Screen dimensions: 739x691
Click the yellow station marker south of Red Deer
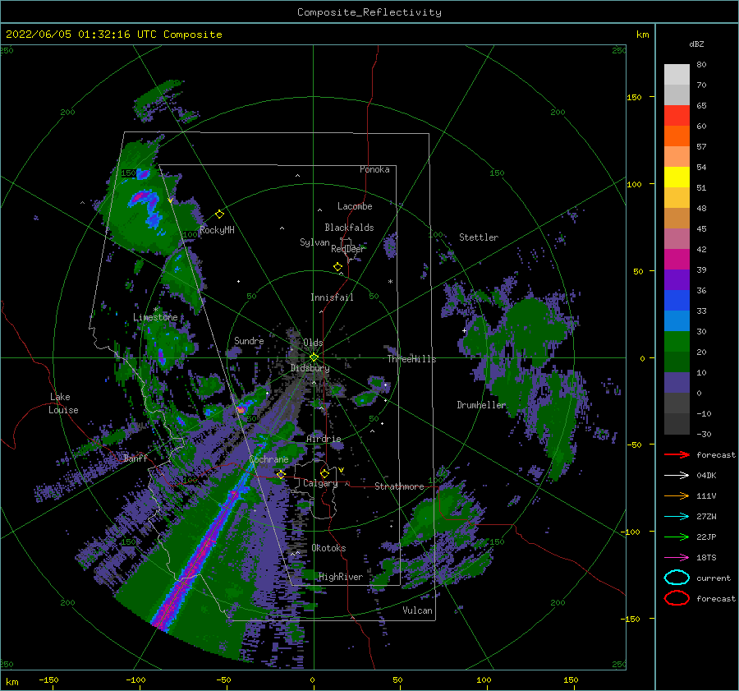(338, 266)
